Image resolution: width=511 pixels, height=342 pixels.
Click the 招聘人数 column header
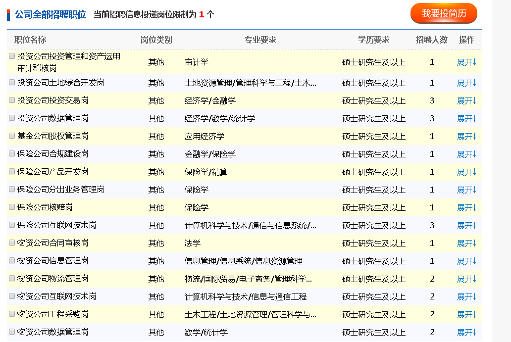[x=431, y=40]
